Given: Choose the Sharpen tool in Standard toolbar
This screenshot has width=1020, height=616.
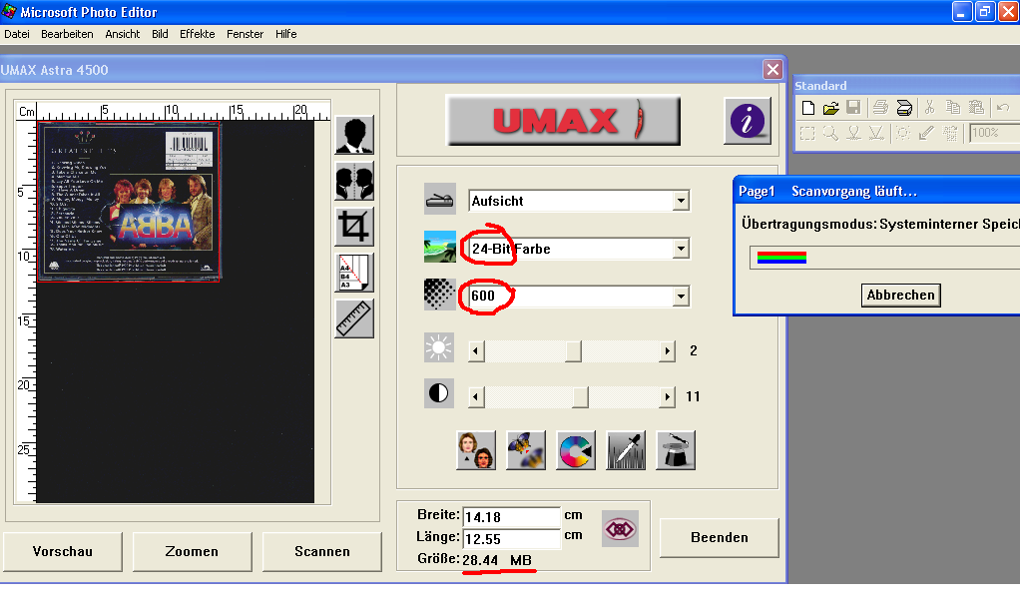Looking at the screenshot, I should pyautogui.click(x=877, y=134).
